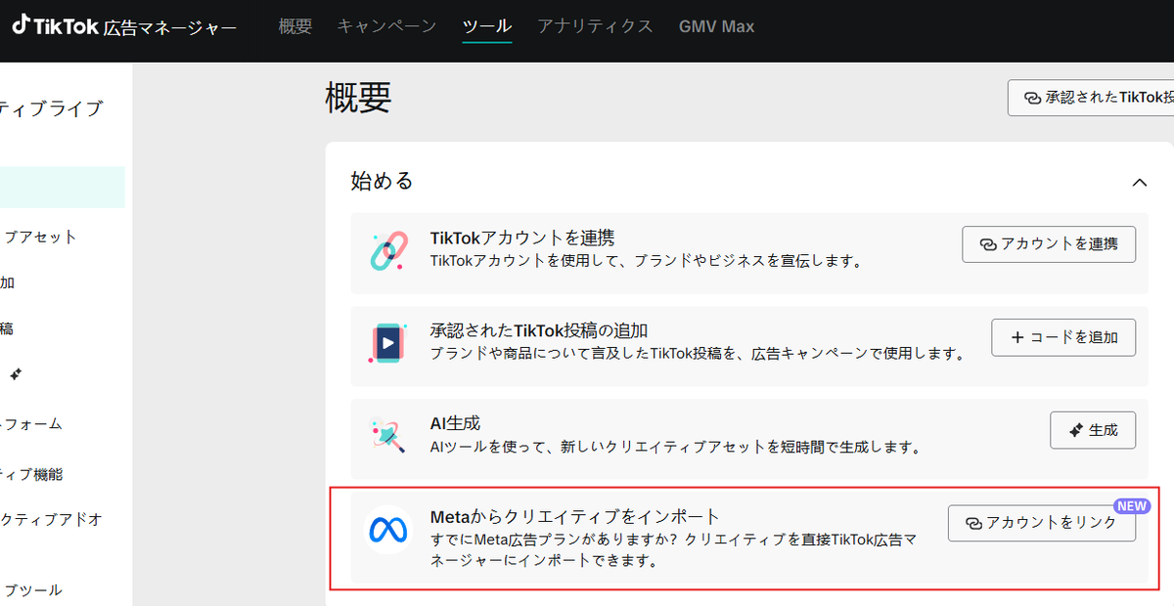Click the アカウントをリンク button
Image resolution: width=1174 pixels, height=606 pixels.
pos(1041,523)
